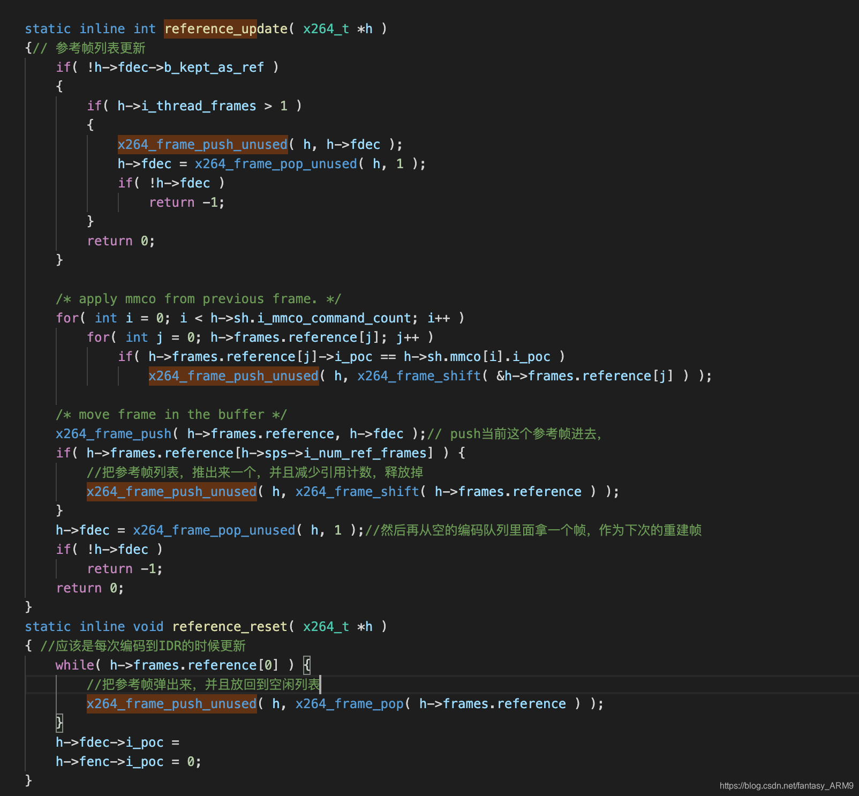Click x264_frame_pop_unused( h, 1 ) in thread block
859x796 pixels.
tap(307, 164)
